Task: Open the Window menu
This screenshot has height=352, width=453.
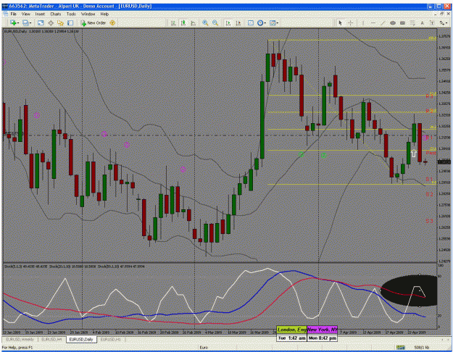Action: 88,14
